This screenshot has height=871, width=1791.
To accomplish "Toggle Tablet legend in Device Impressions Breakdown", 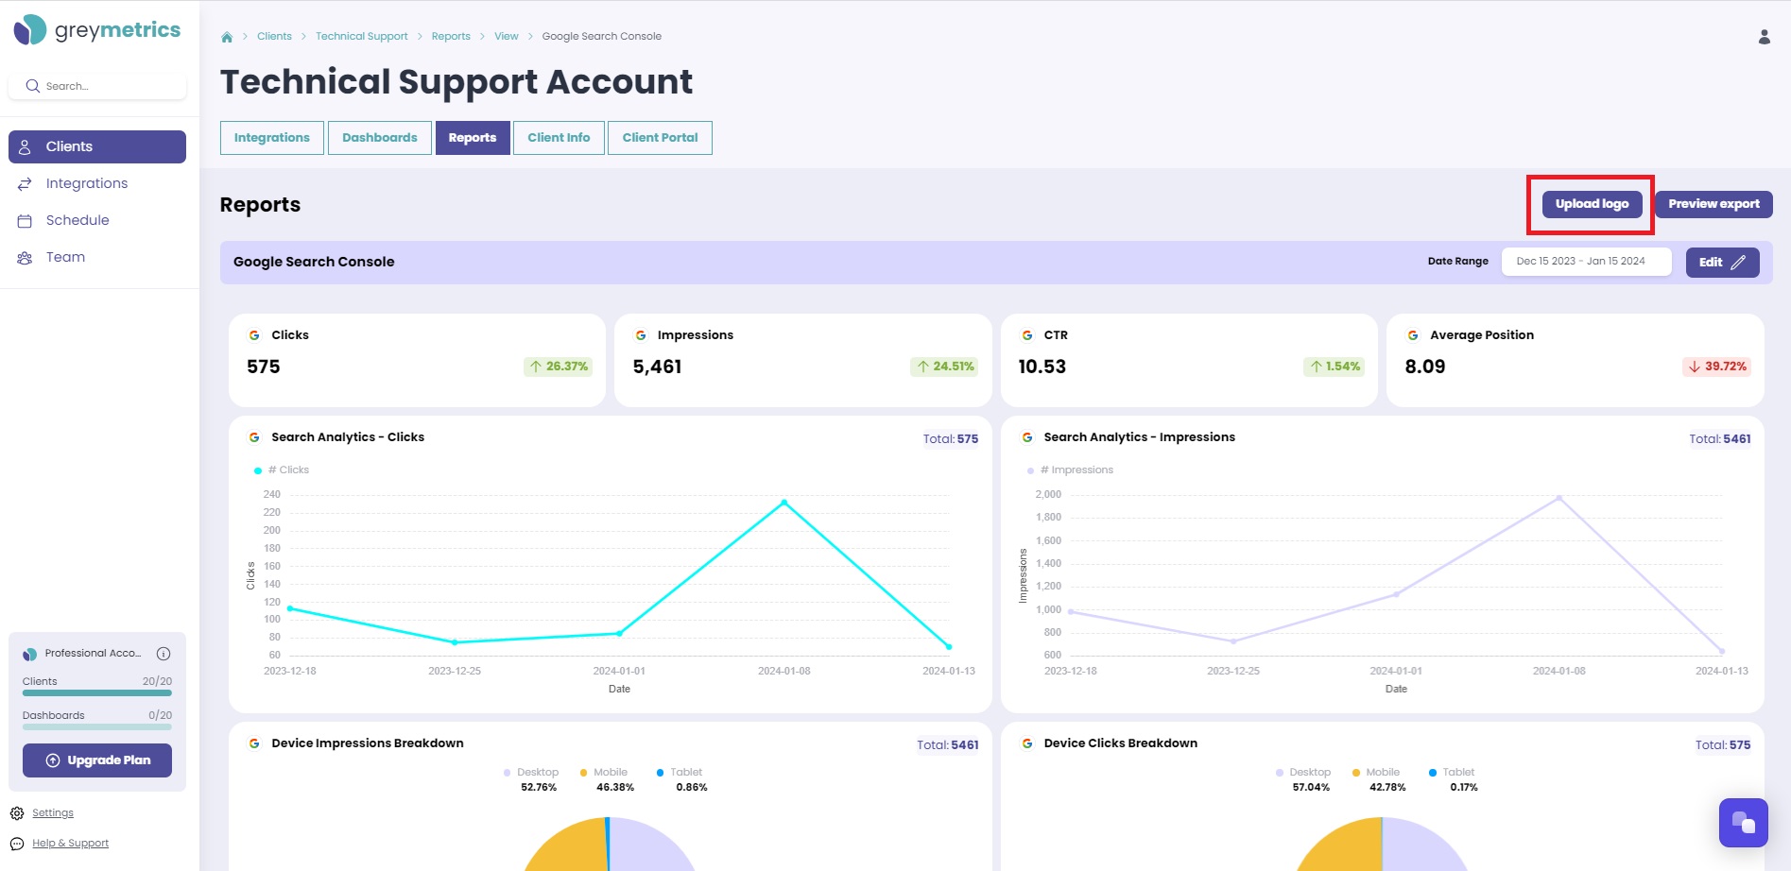I will pos(680,773).
